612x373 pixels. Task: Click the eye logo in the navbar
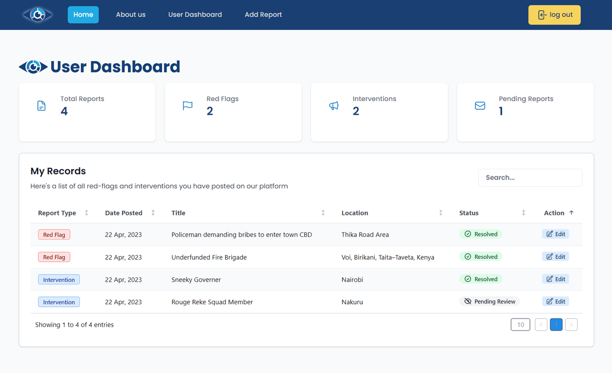(38, 15)
